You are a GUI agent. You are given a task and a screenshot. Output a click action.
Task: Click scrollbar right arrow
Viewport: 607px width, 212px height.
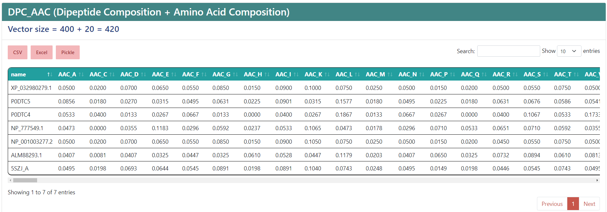click(597, 180)
